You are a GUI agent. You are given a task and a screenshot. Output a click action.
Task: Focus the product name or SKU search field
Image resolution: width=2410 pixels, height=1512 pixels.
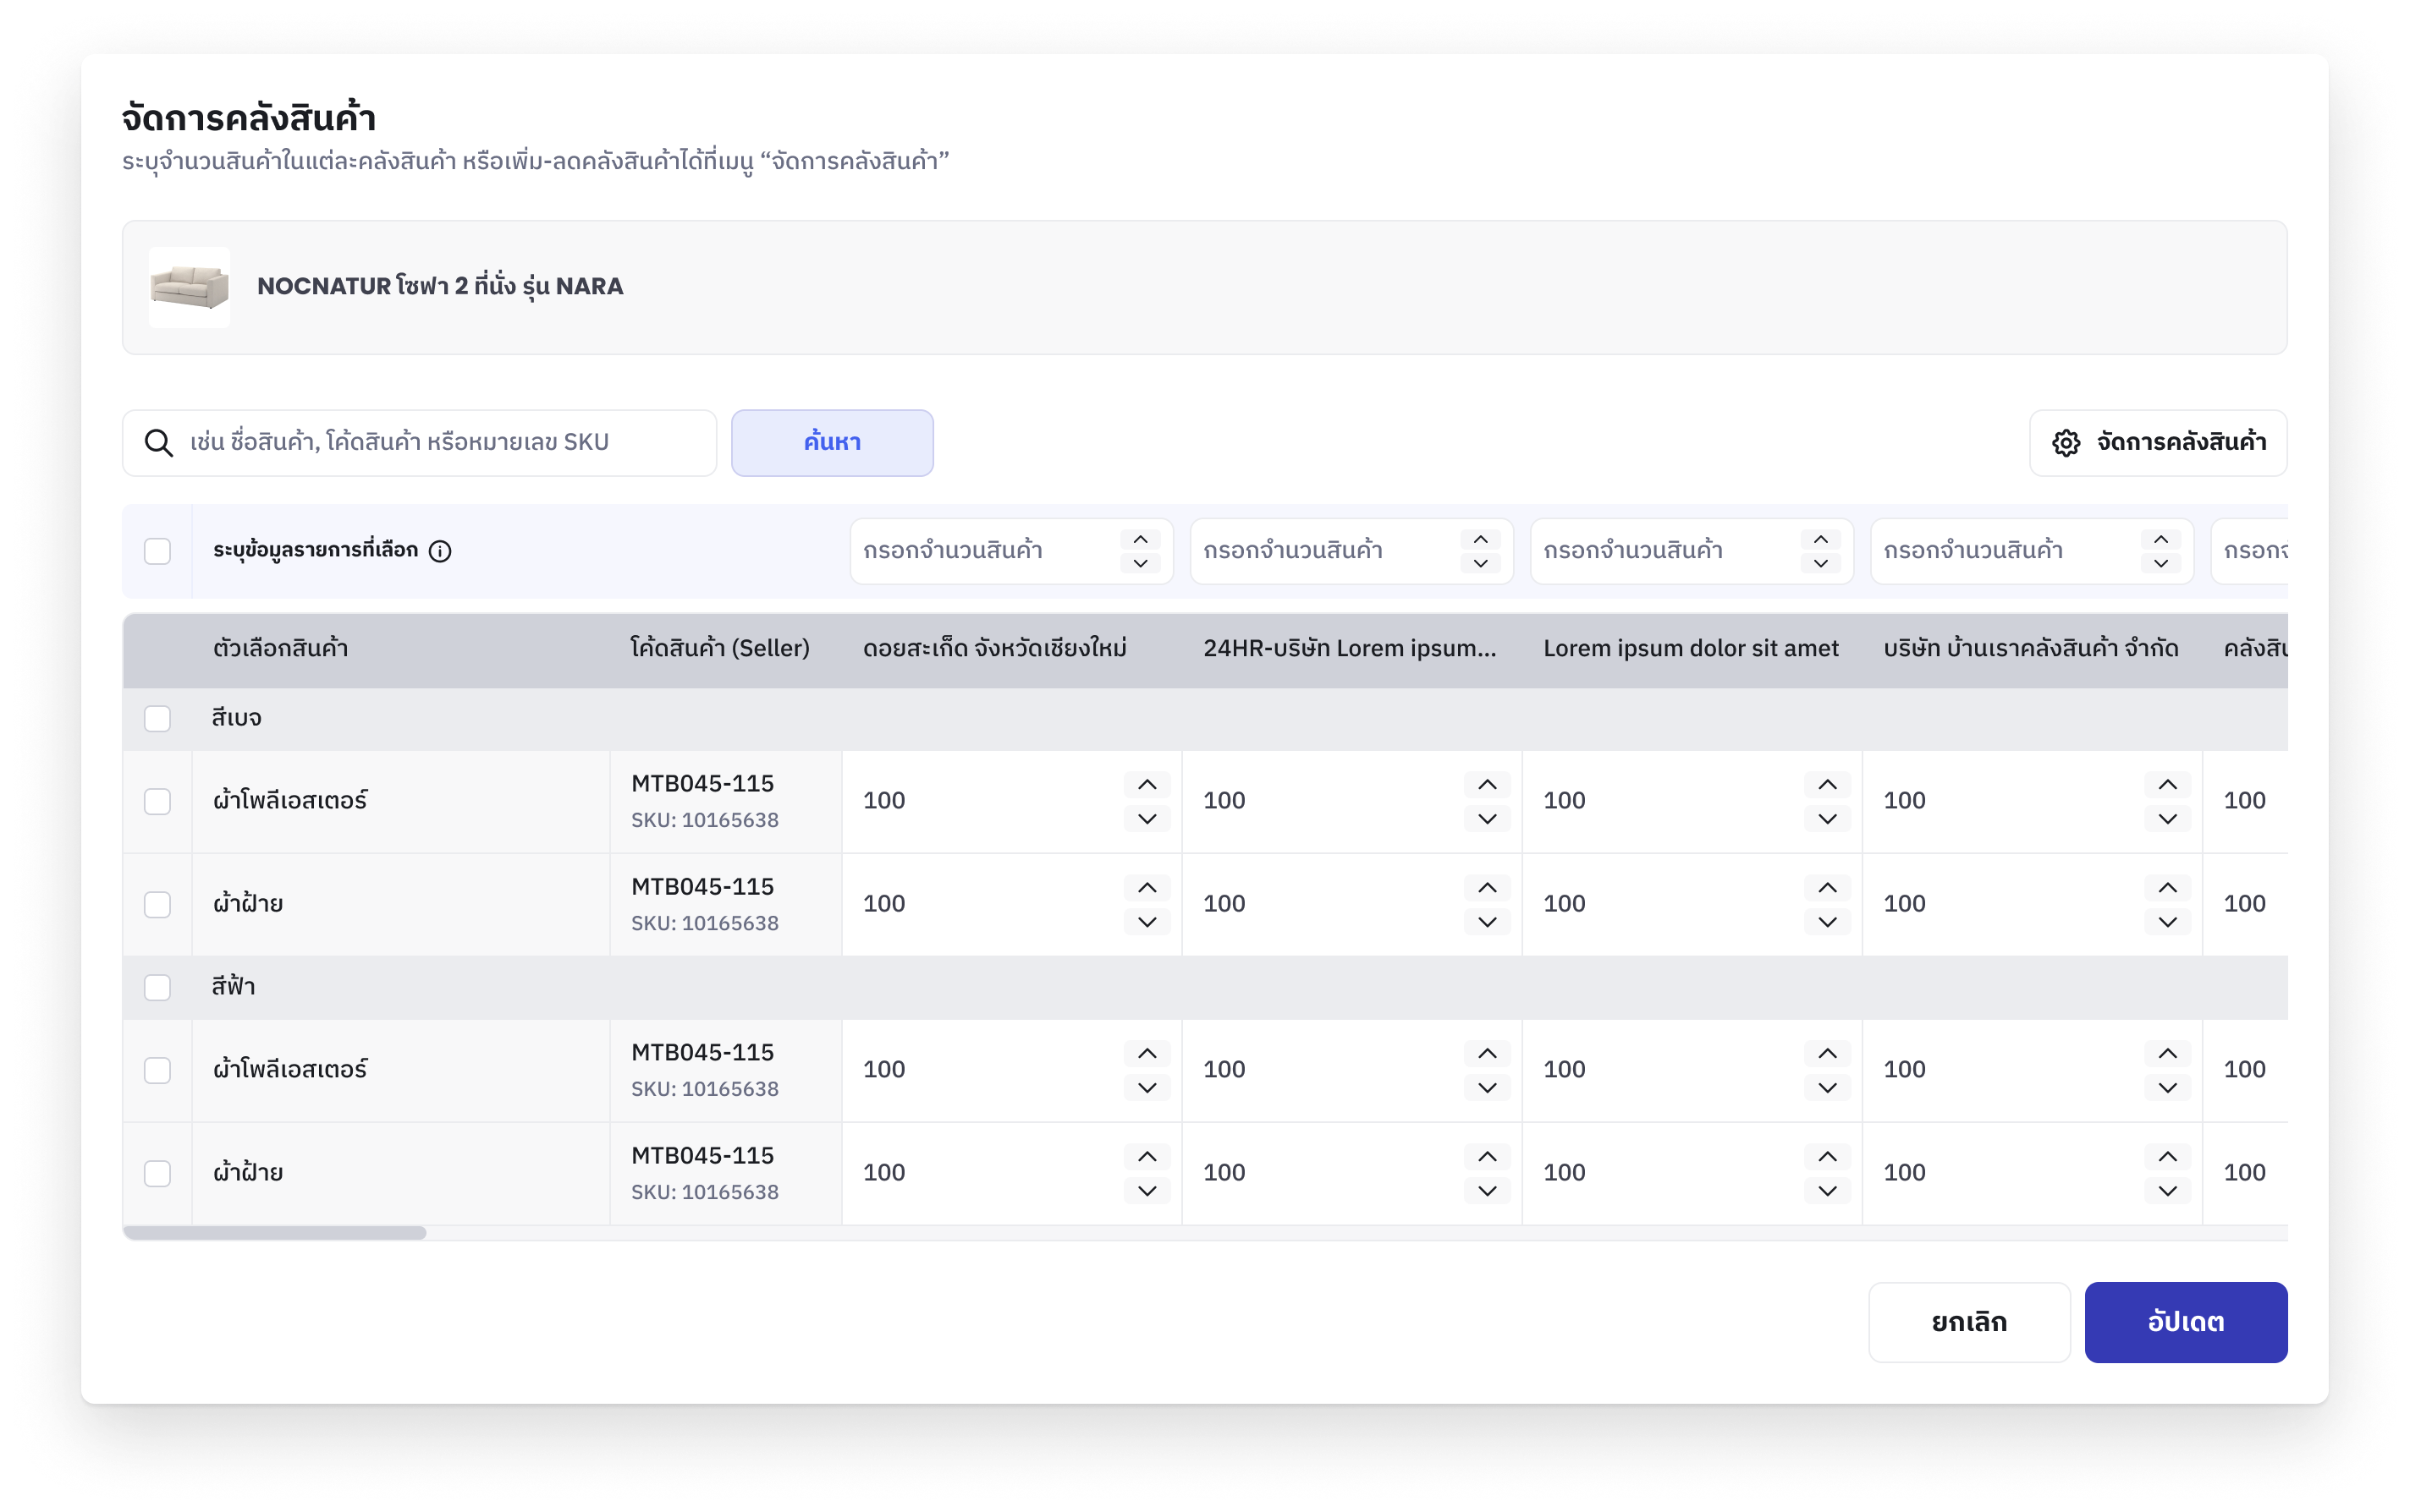point(419,442)
